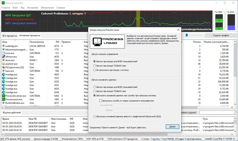This screenshot has width=238, height=141.
Task: Open the Главное menu
Action: pyautogui.click(x=6, y=8)
